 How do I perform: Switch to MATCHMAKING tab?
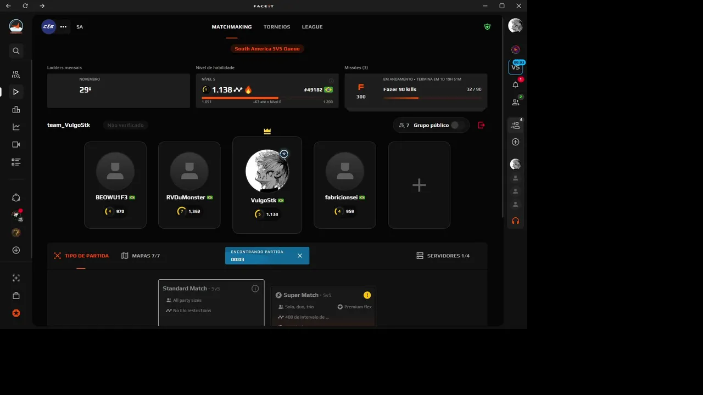232,27
